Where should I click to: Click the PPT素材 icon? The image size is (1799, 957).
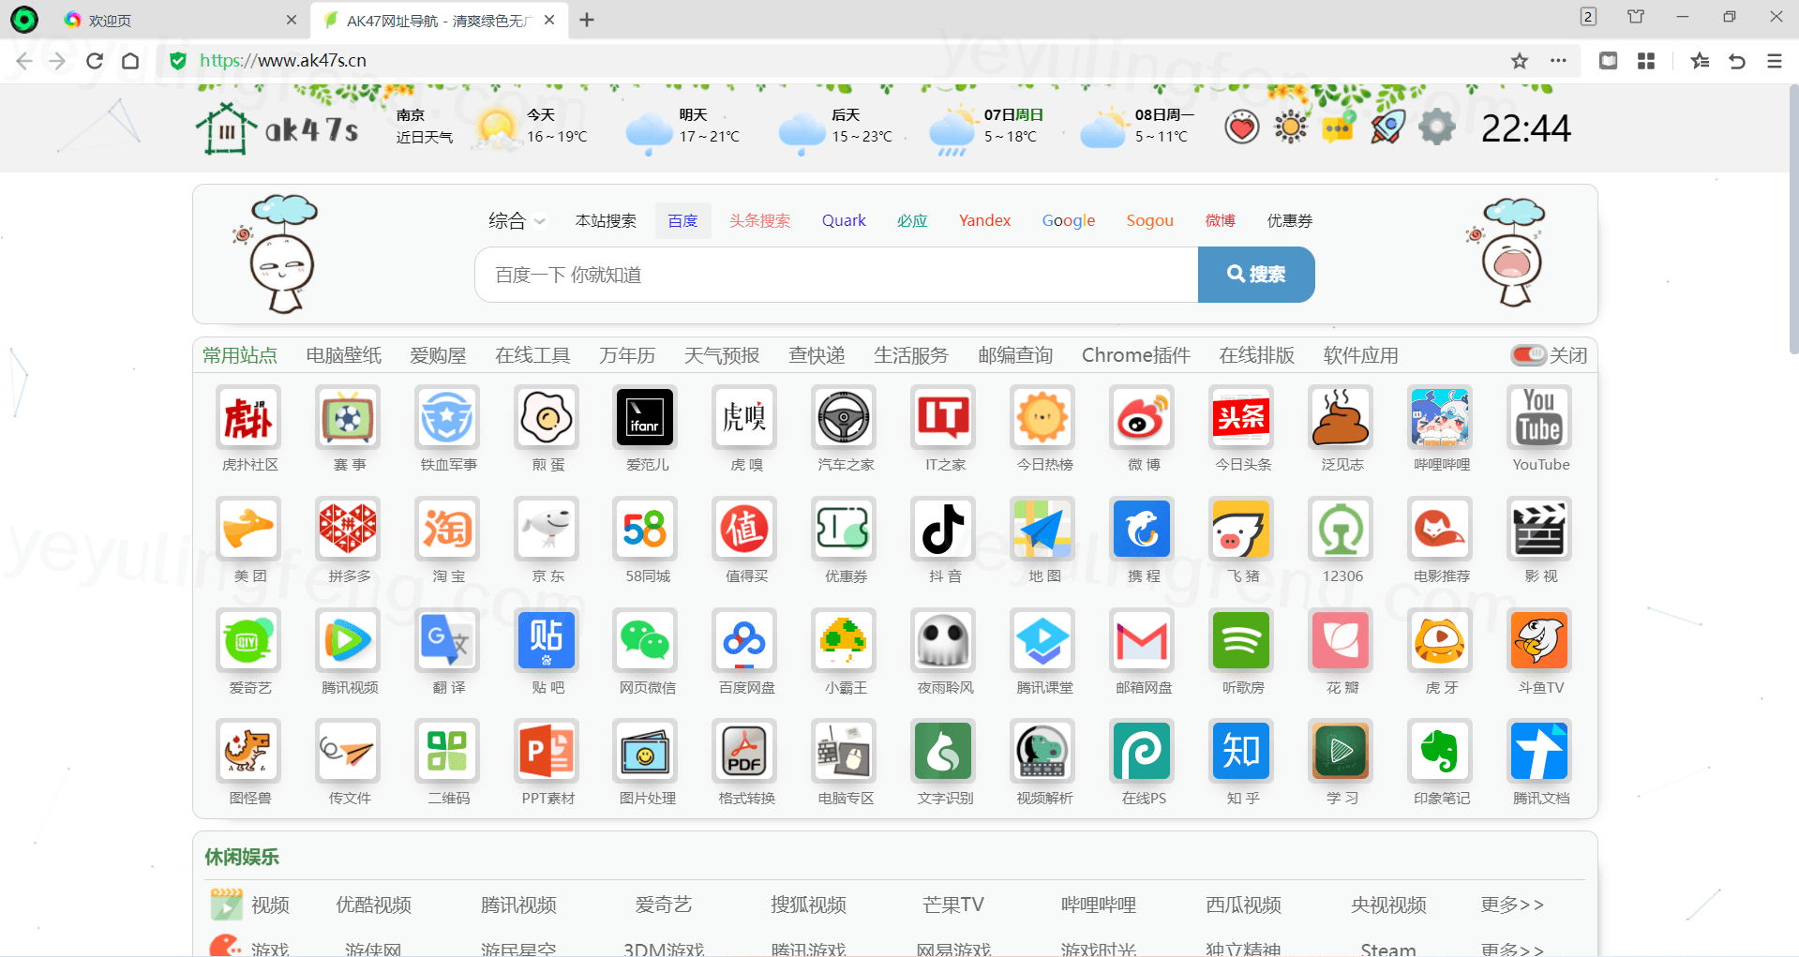coord(546,751)
